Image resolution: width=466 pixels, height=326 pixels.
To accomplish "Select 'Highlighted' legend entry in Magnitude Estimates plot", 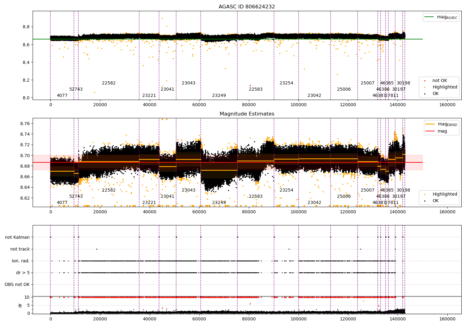I will pyautogui.click(x=441, y=194).
